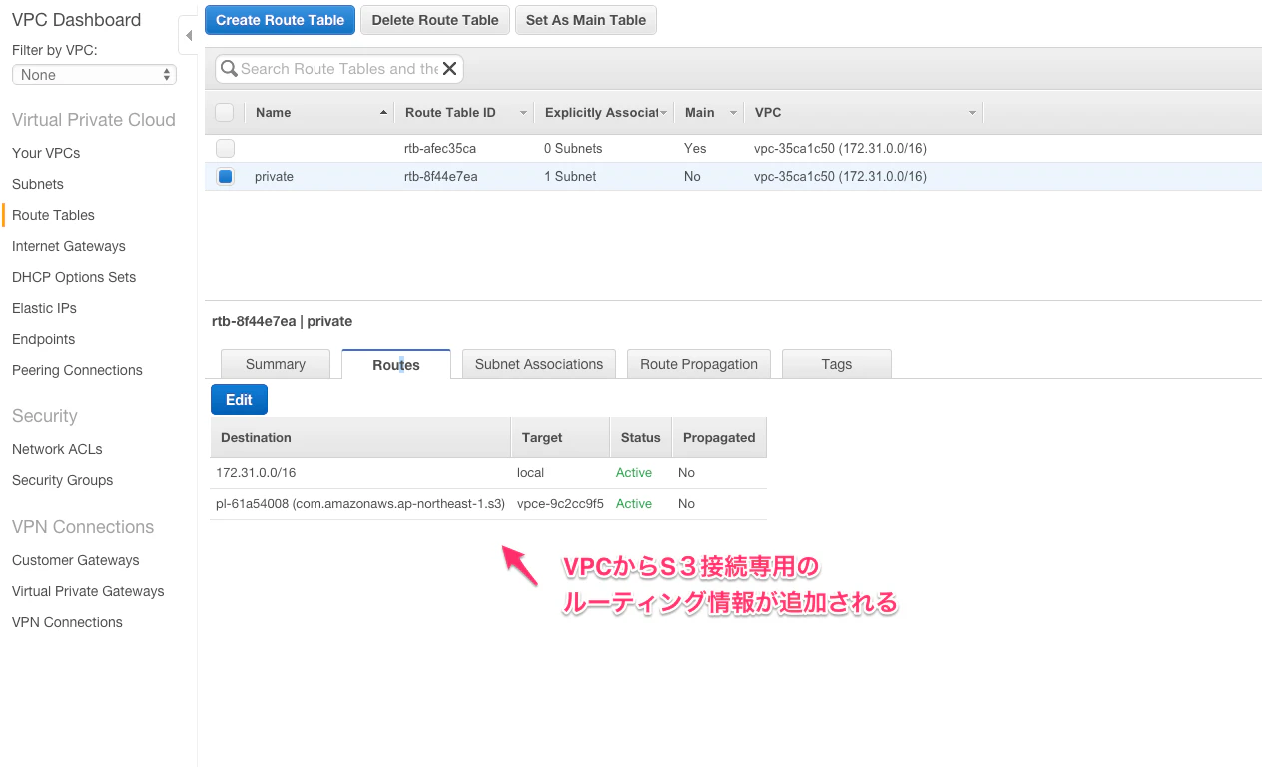Switch to the Tags tab
Screen dimensions: 1262x767
coord(837,364)
